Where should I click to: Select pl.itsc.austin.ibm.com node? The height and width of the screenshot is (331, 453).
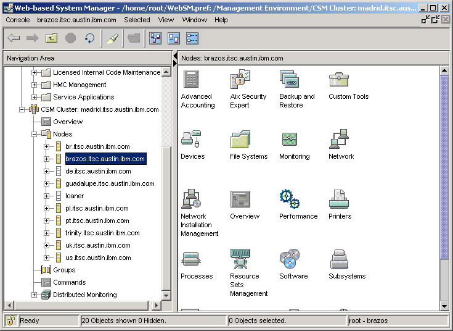pyautogui.click(x=97, y=208)
